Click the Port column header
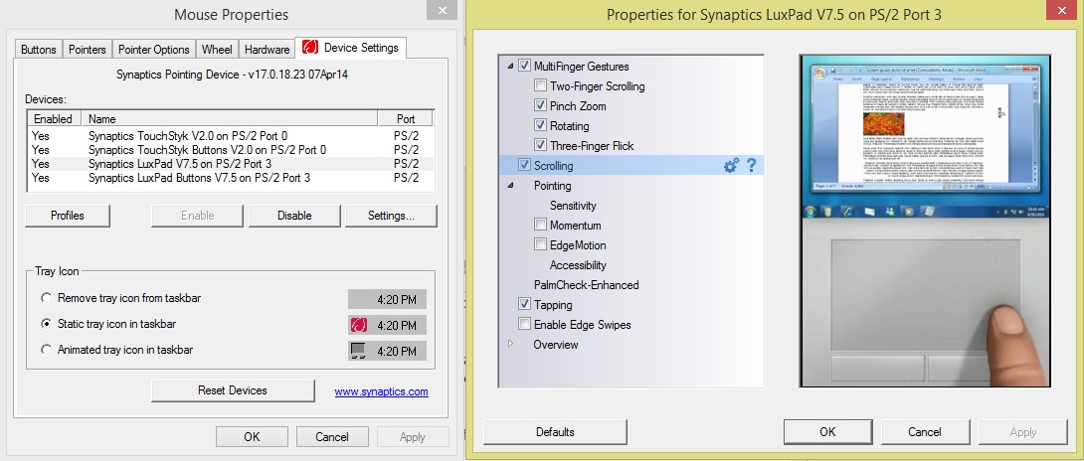This screenshot has width=1084, height=461. pos(406,119)
